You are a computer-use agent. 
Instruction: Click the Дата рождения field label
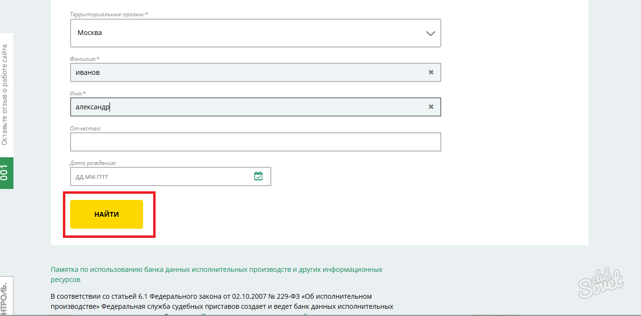coord(93,163)
